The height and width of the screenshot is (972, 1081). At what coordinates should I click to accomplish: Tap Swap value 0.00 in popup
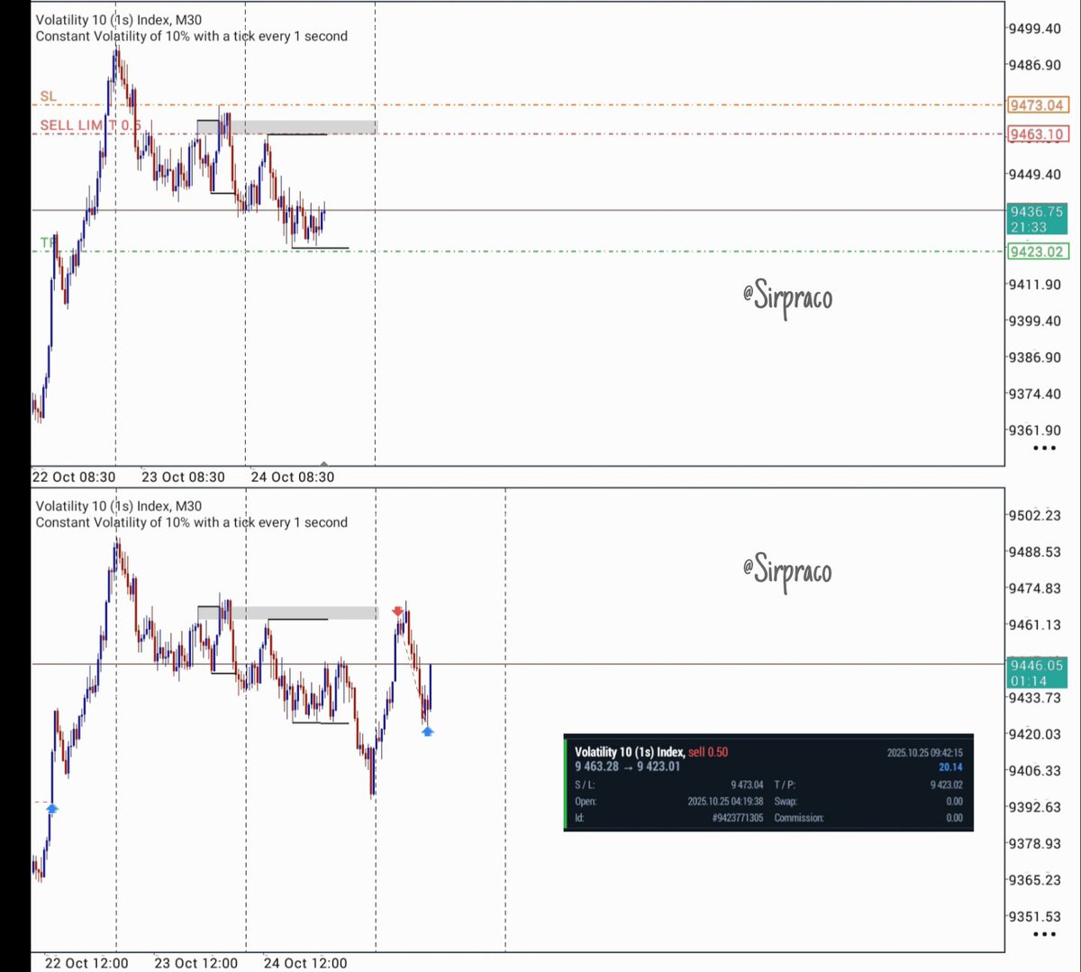pyautogui.click(x=954, y=801)
